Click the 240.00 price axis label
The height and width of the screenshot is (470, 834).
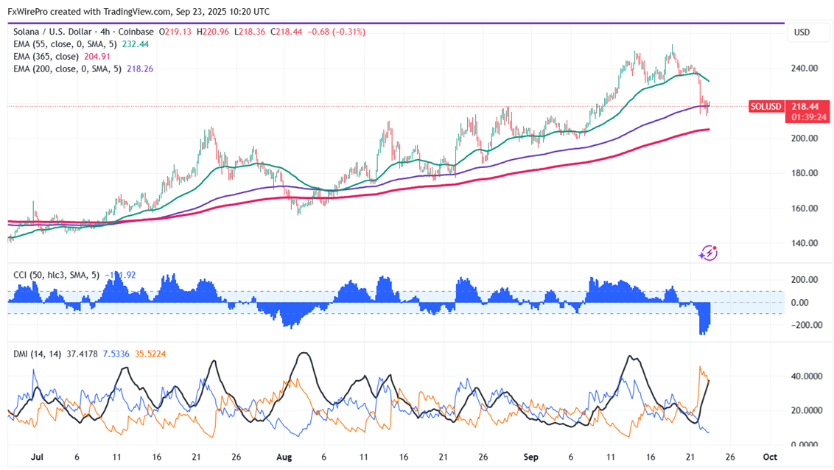tap(805, 68)
